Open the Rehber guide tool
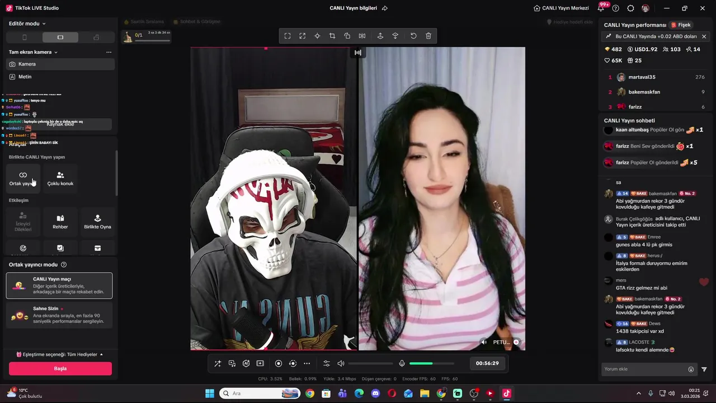 (x=60, y=222)
